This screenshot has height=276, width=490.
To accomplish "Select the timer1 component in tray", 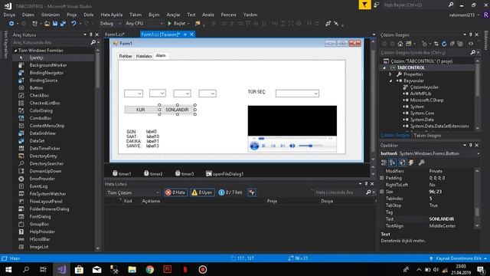I will click(122, 174).
